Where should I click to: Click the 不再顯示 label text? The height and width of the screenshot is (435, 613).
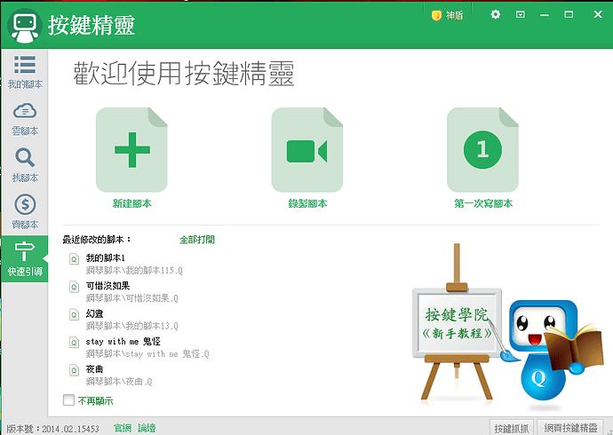pyautogui.click(x=95, y=400)
